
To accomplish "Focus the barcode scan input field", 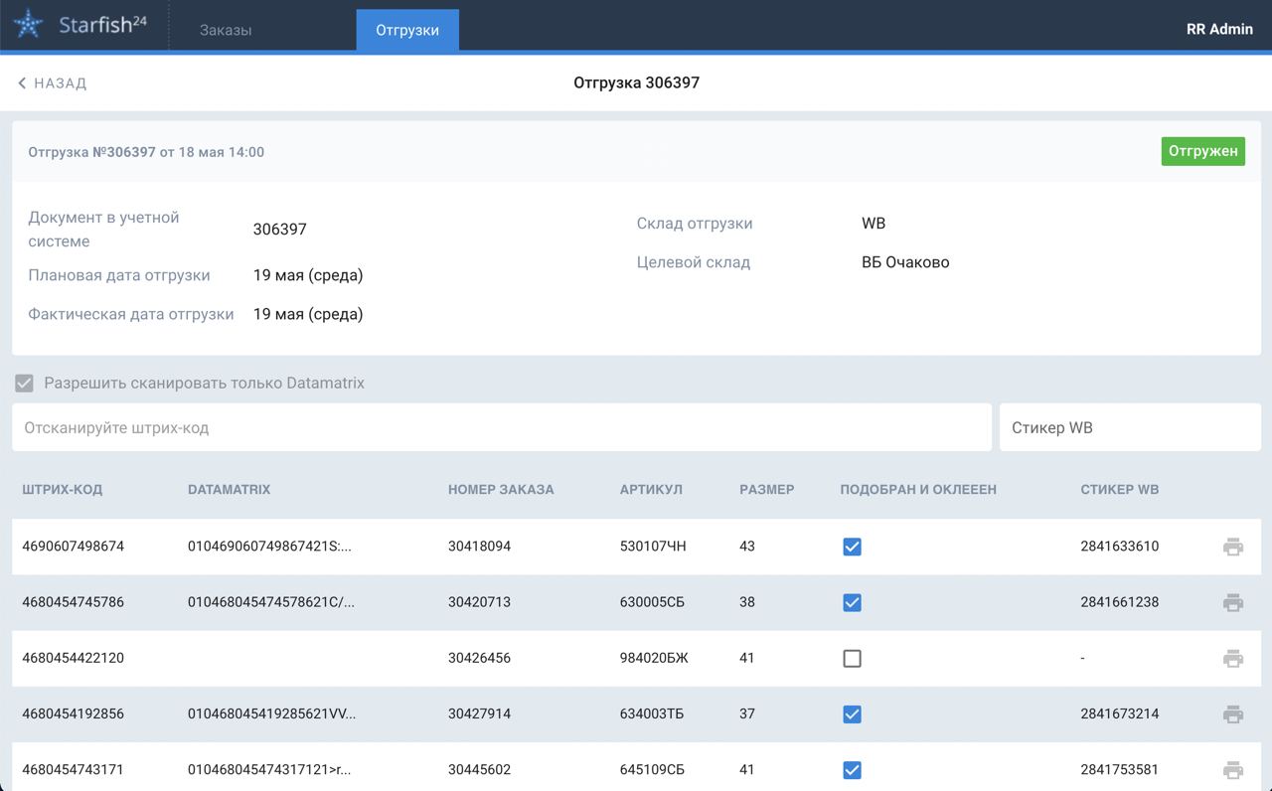I will coord(502,427).
